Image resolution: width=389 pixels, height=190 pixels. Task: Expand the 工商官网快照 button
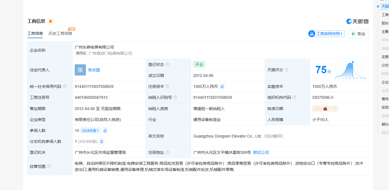click(x=326, y=34)
